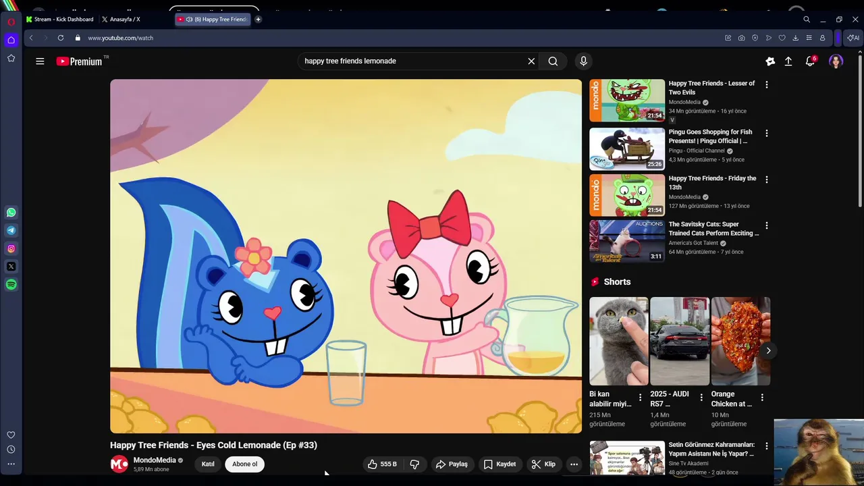Open the ad blocker shield icon

tap(755, 38)
